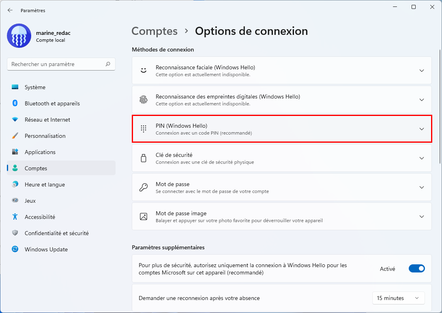The width and height of the screenshot is (442, 313).
Task: Click the Mot de passe key icon
Action: (144, 187)
